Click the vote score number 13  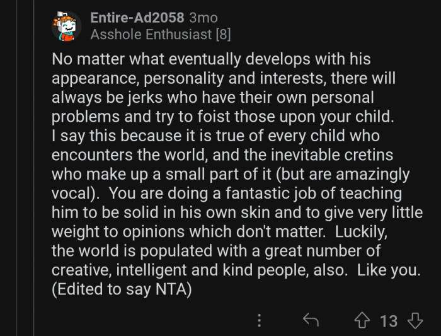pos(389,321)
